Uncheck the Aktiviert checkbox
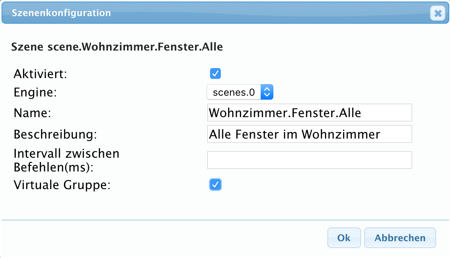This screenshot has height=258, width=450. [x=215, y=73]
